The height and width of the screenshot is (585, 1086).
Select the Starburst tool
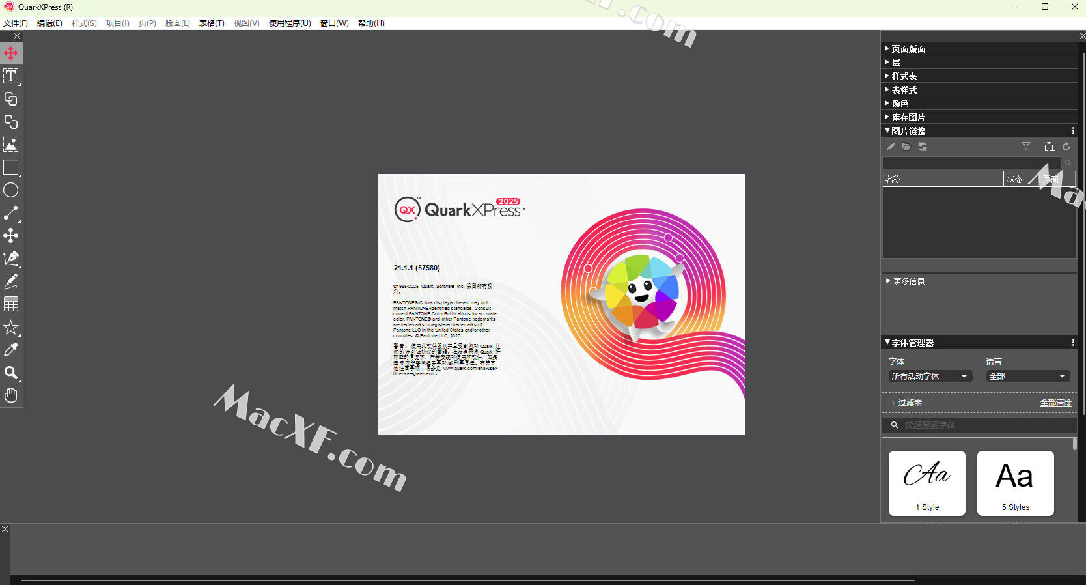(x=11, y=327)
